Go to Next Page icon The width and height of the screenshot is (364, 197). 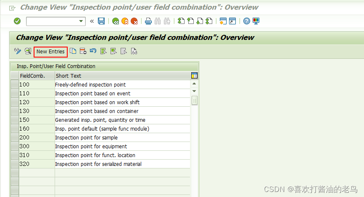[200, 21]
